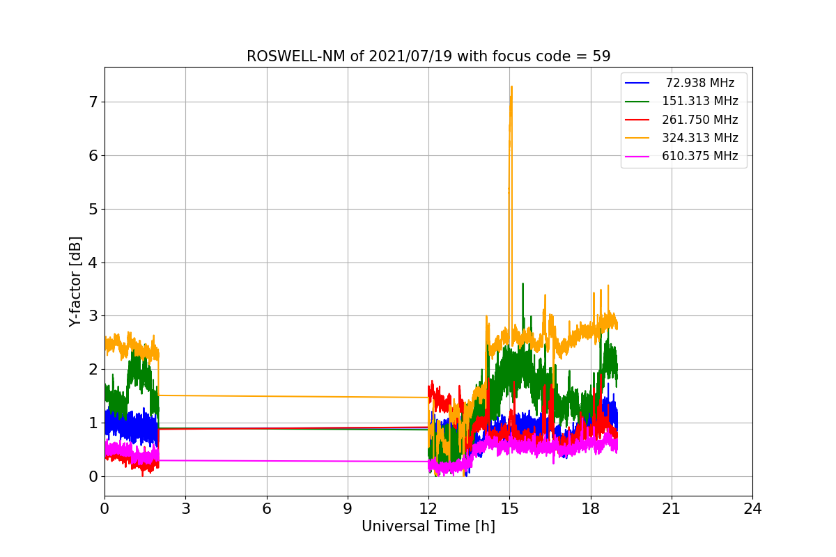Click the blue legend line sample

pyautogui.click(x=637, y=84)
